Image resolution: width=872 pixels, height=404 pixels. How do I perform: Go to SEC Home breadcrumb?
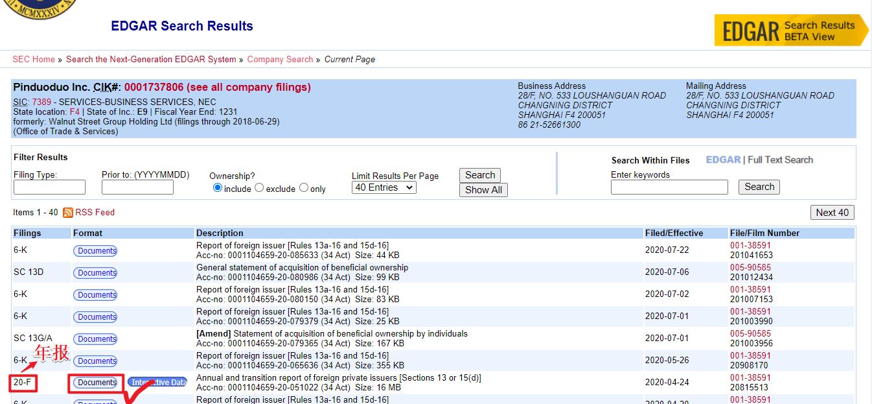pyautogui.click(x=34, y=59)
